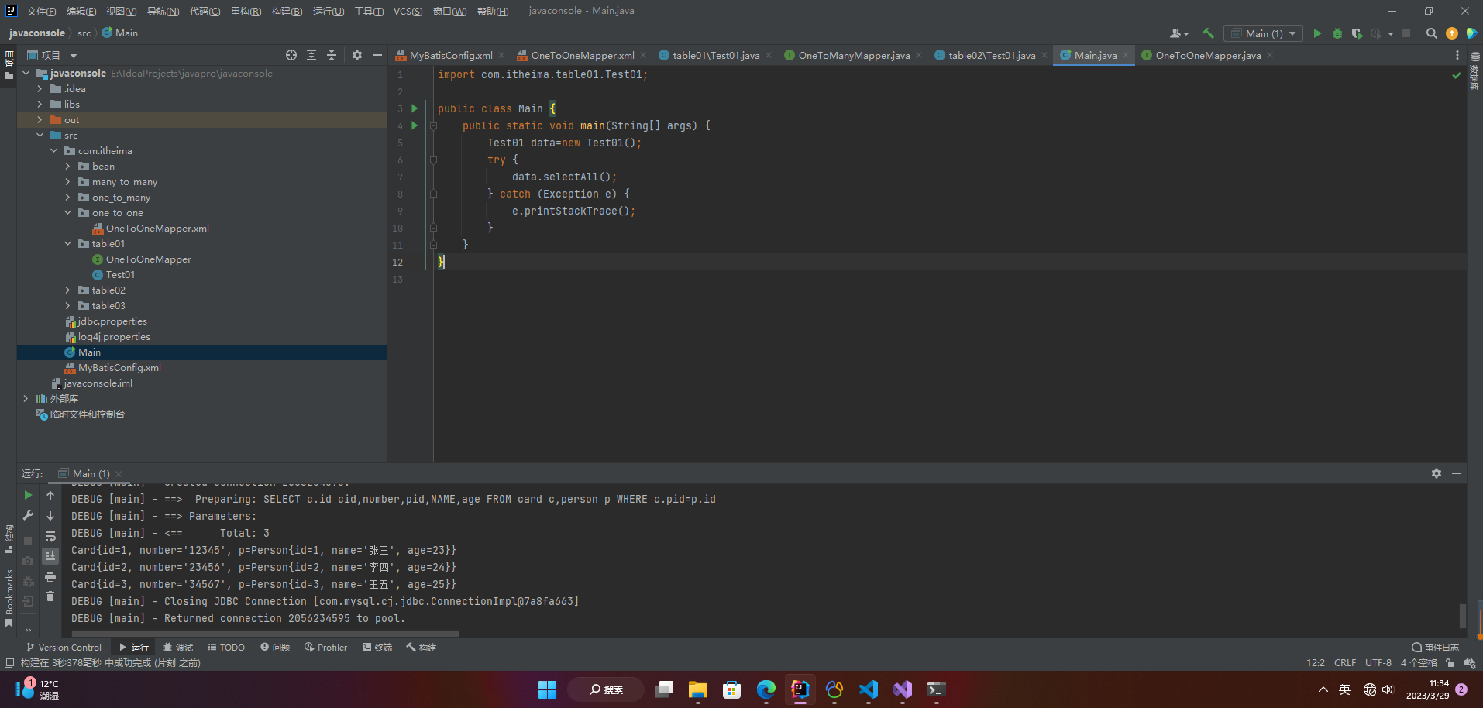Screen dimensions: 1483x708
Task: Switch to the OneToManyMapper.java editor tab
Action: point(854,55)
